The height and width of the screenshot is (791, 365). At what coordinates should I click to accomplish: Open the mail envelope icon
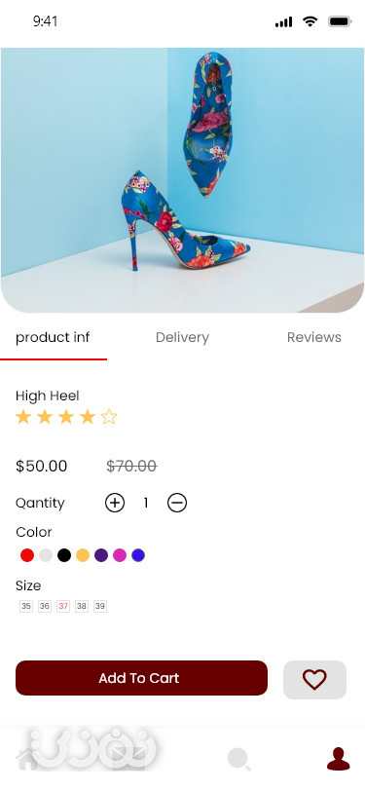click(x=128, y=757)
